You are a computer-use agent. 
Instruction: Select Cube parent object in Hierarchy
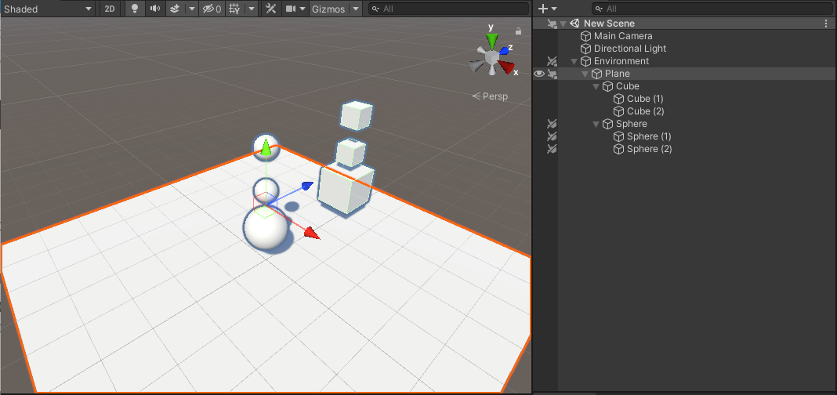click(x=627, y=86)
